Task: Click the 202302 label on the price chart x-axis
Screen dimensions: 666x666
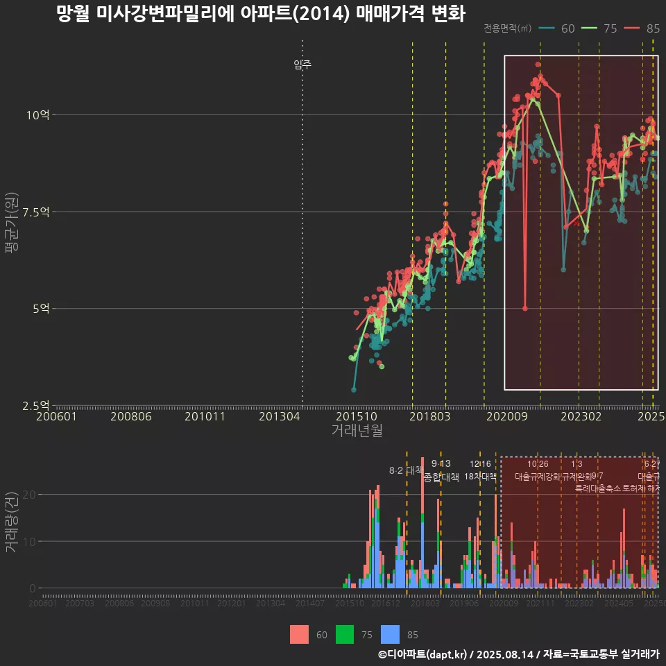Action: tap(581, 416)
